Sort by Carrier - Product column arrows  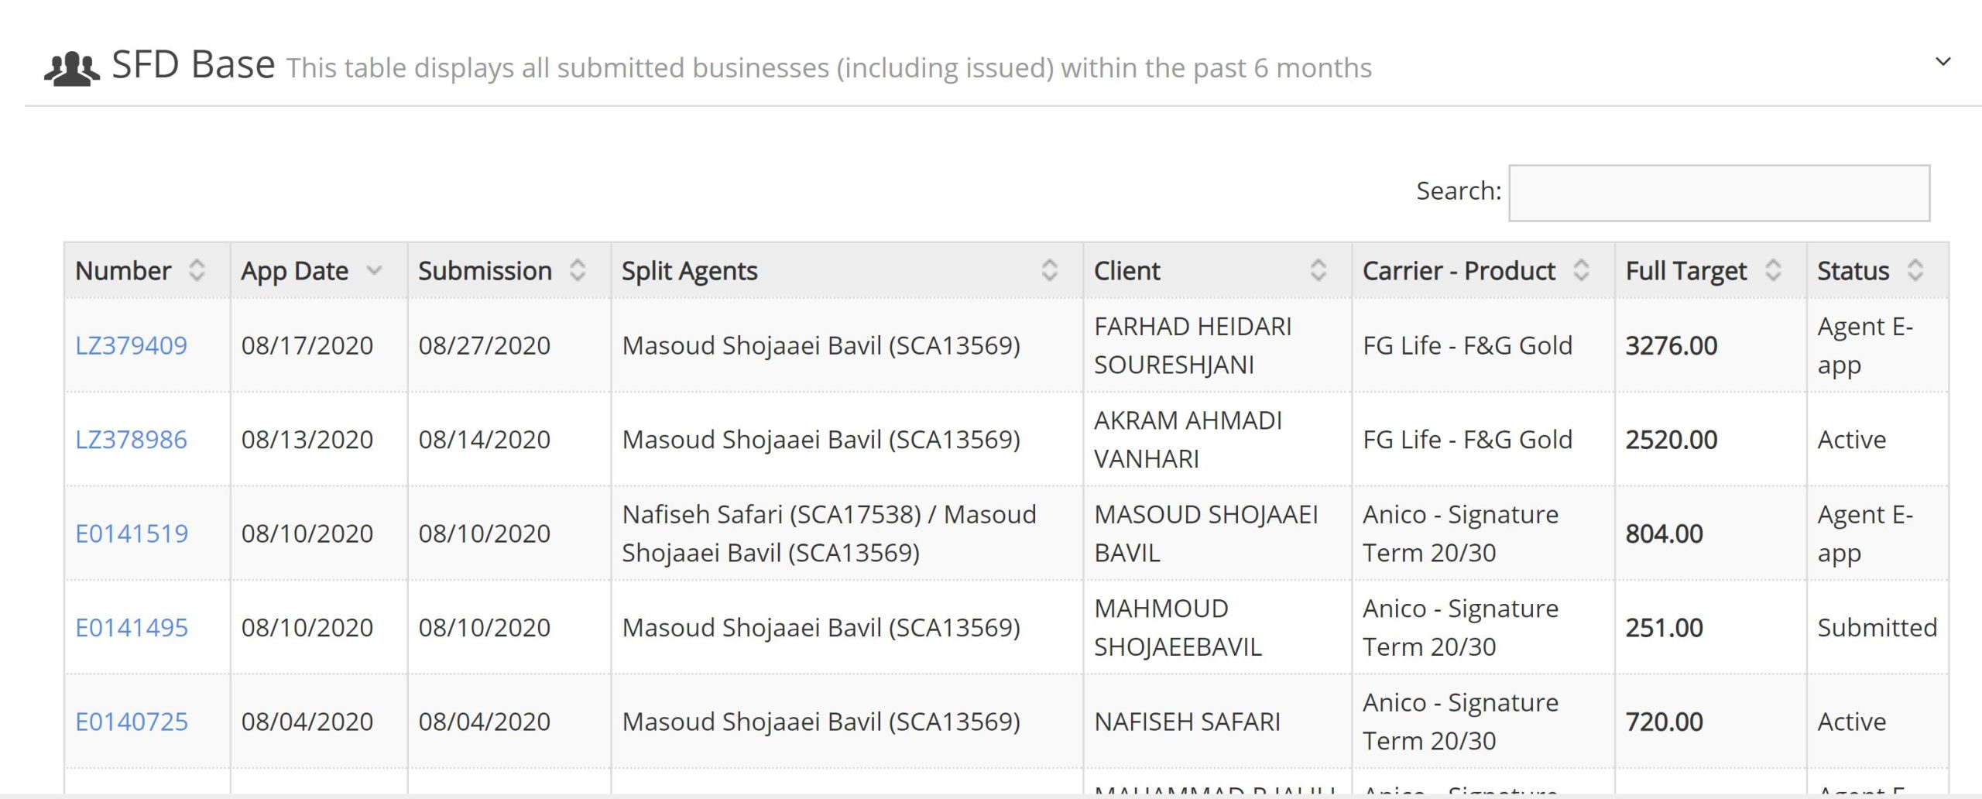pos(1581,270)
